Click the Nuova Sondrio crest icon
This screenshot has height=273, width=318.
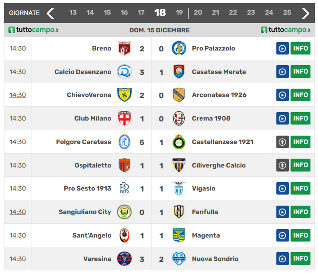click(178, 259)
